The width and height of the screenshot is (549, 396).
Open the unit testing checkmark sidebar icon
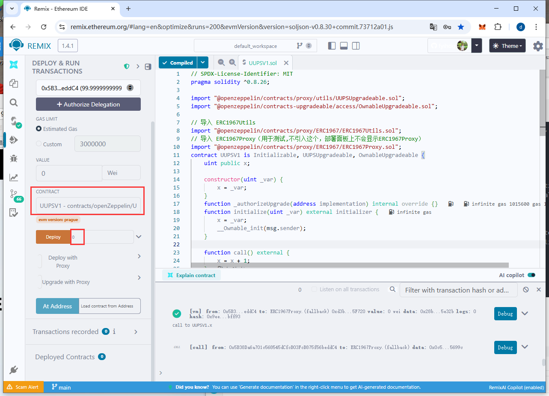(14, 213)
